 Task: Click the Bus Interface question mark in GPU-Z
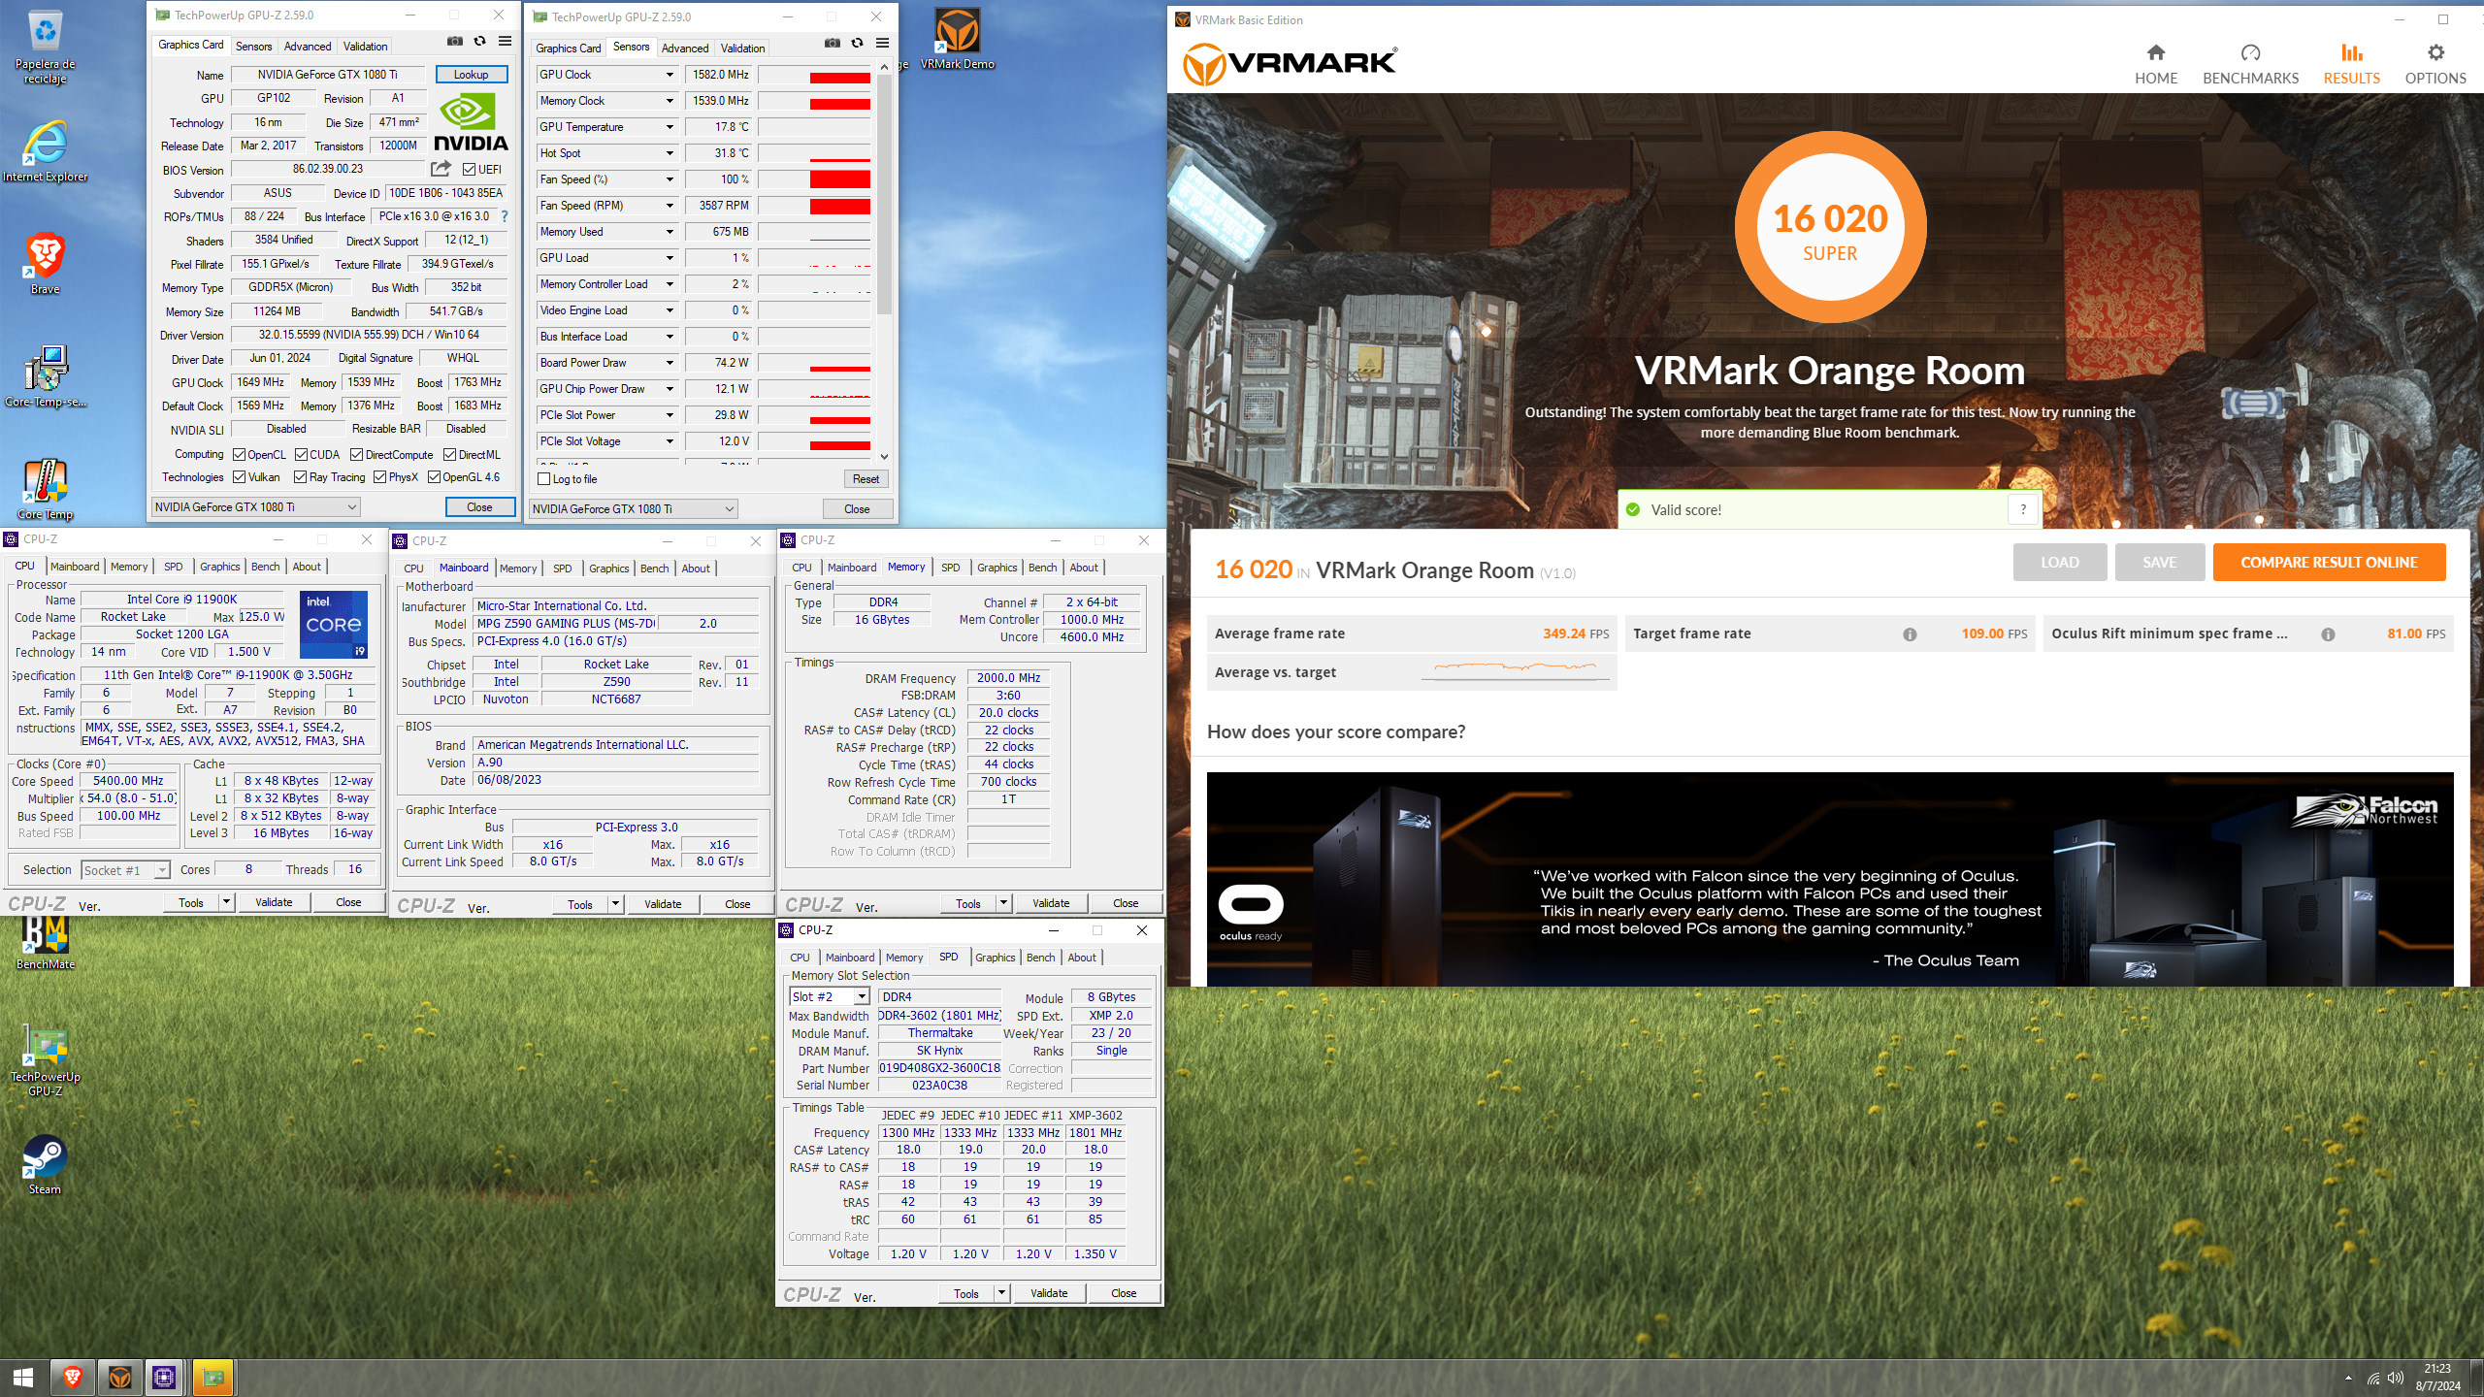(x=505, y=216)
